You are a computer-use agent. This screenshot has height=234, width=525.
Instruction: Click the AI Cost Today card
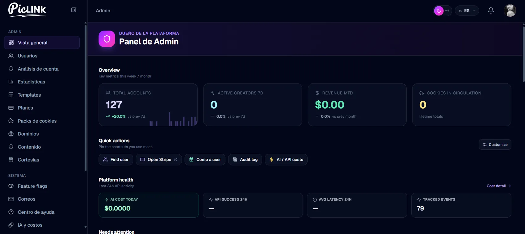[149, 205]
